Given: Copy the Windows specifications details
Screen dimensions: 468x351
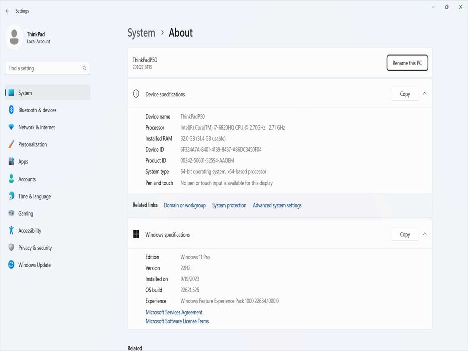Looking at the screenshot, I should click(x=405, y=234).
